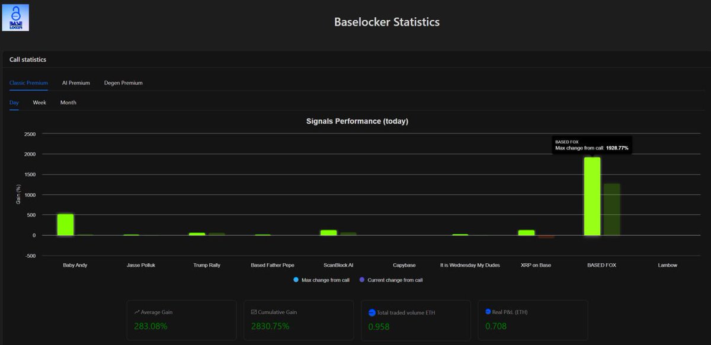Click the tall BASED FOX green bar

tap(592, 196)
